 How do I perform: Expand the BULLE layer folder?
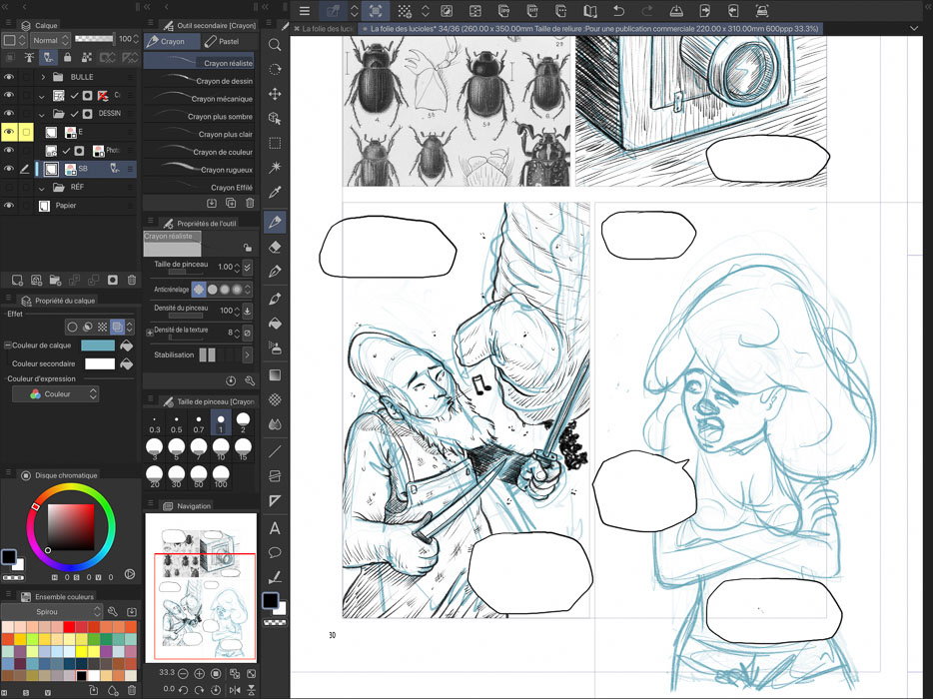tap(43, 77)
